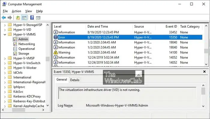Select the Kernel-ApphelpCache tree item
210x119 pixels.
point(29,106)
